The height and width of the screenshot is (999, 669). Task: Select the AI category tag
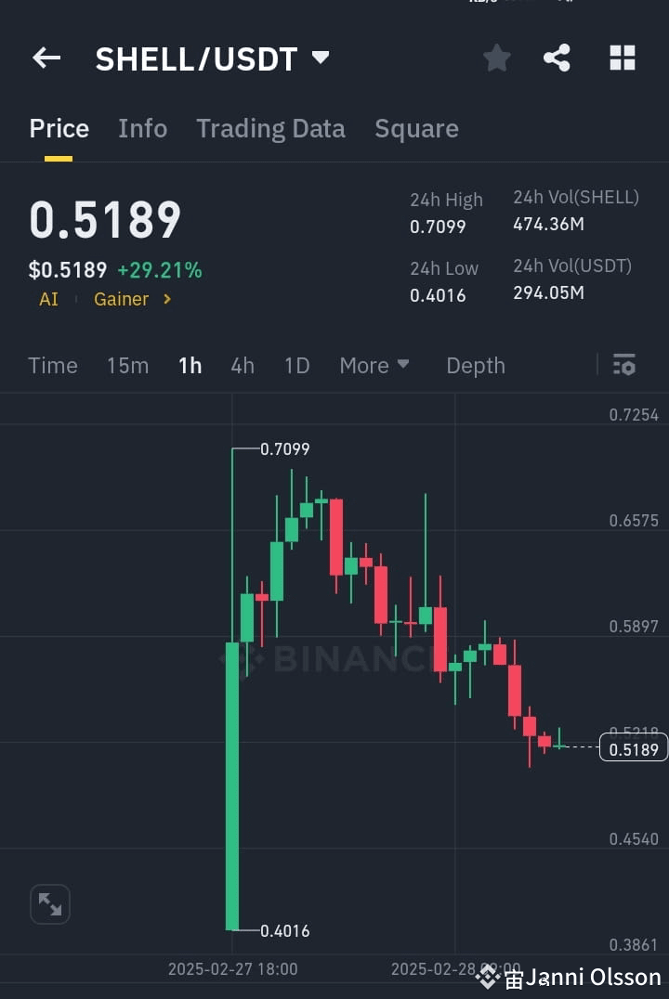click(x=47, y=299)
